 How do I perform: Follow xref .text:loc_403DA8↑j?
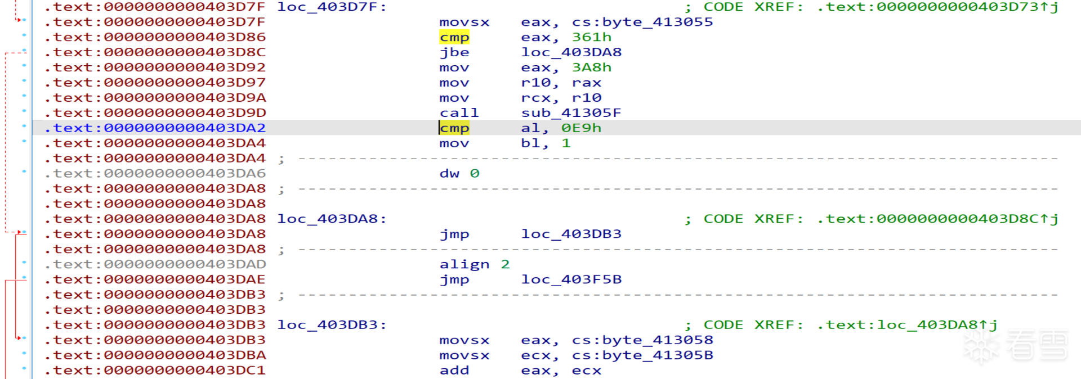(908, 326)
